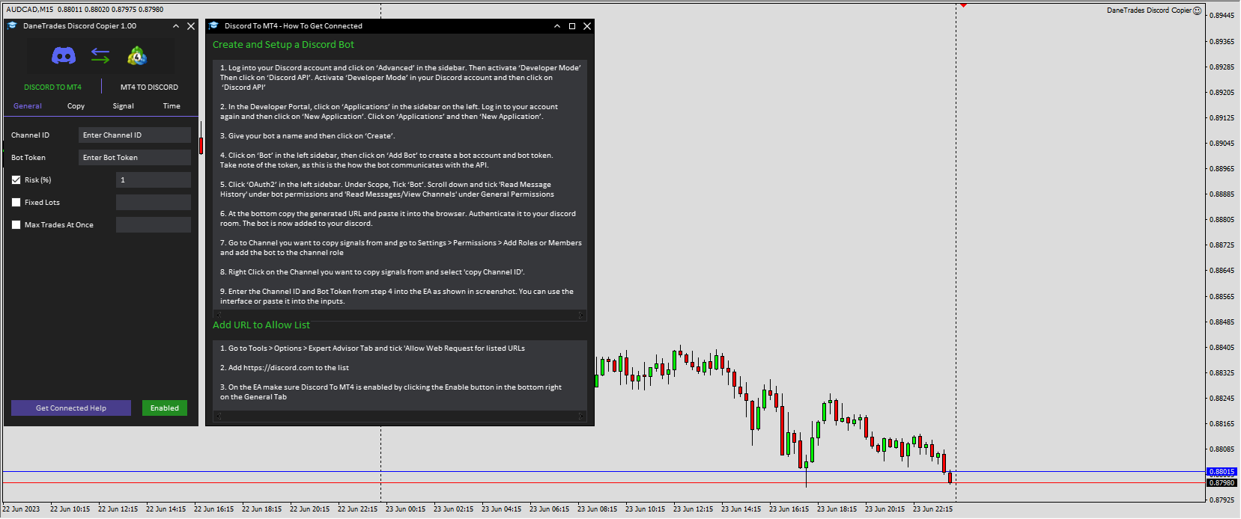Collapse the How To Get Connected window
The height and width of the screenshot is (519, 1241).
click(x=557, y=26)
